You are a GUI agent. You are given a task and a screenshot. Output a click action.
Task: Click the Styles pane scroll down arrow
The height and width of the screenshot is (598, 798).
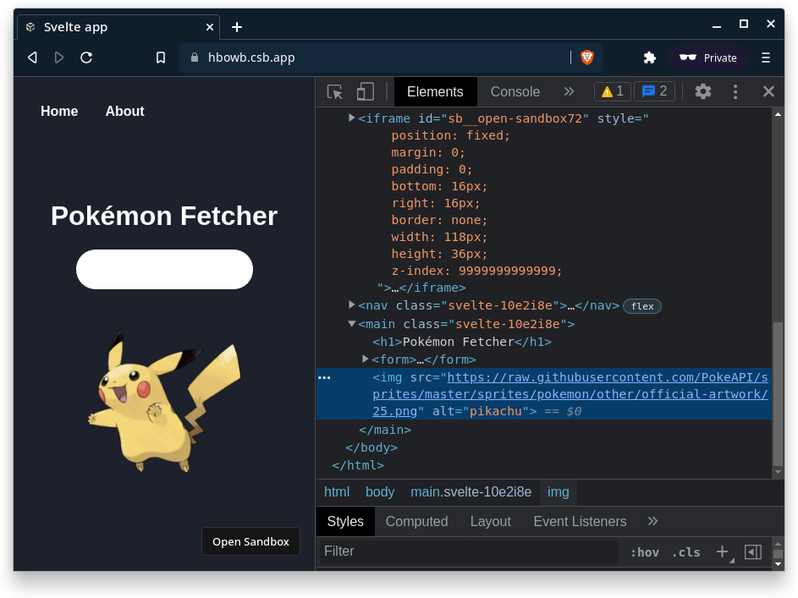pos(778,564)
